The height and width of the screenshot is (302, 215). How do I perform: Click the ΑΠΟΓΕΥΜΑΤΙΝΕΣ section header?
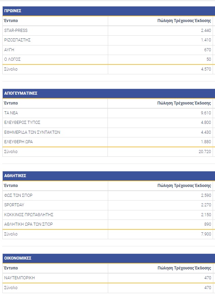pyautogui.click(x=21, y=93)
